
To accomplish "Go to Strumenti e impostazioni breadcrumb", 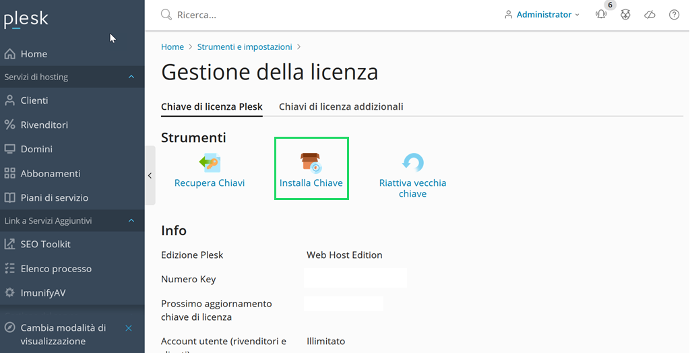I will (x=245, y=46).
